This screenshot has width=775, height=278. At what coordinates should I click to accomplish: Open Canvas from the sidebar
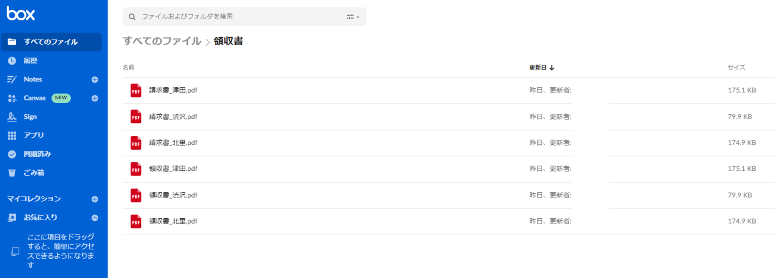click(34, 98)
